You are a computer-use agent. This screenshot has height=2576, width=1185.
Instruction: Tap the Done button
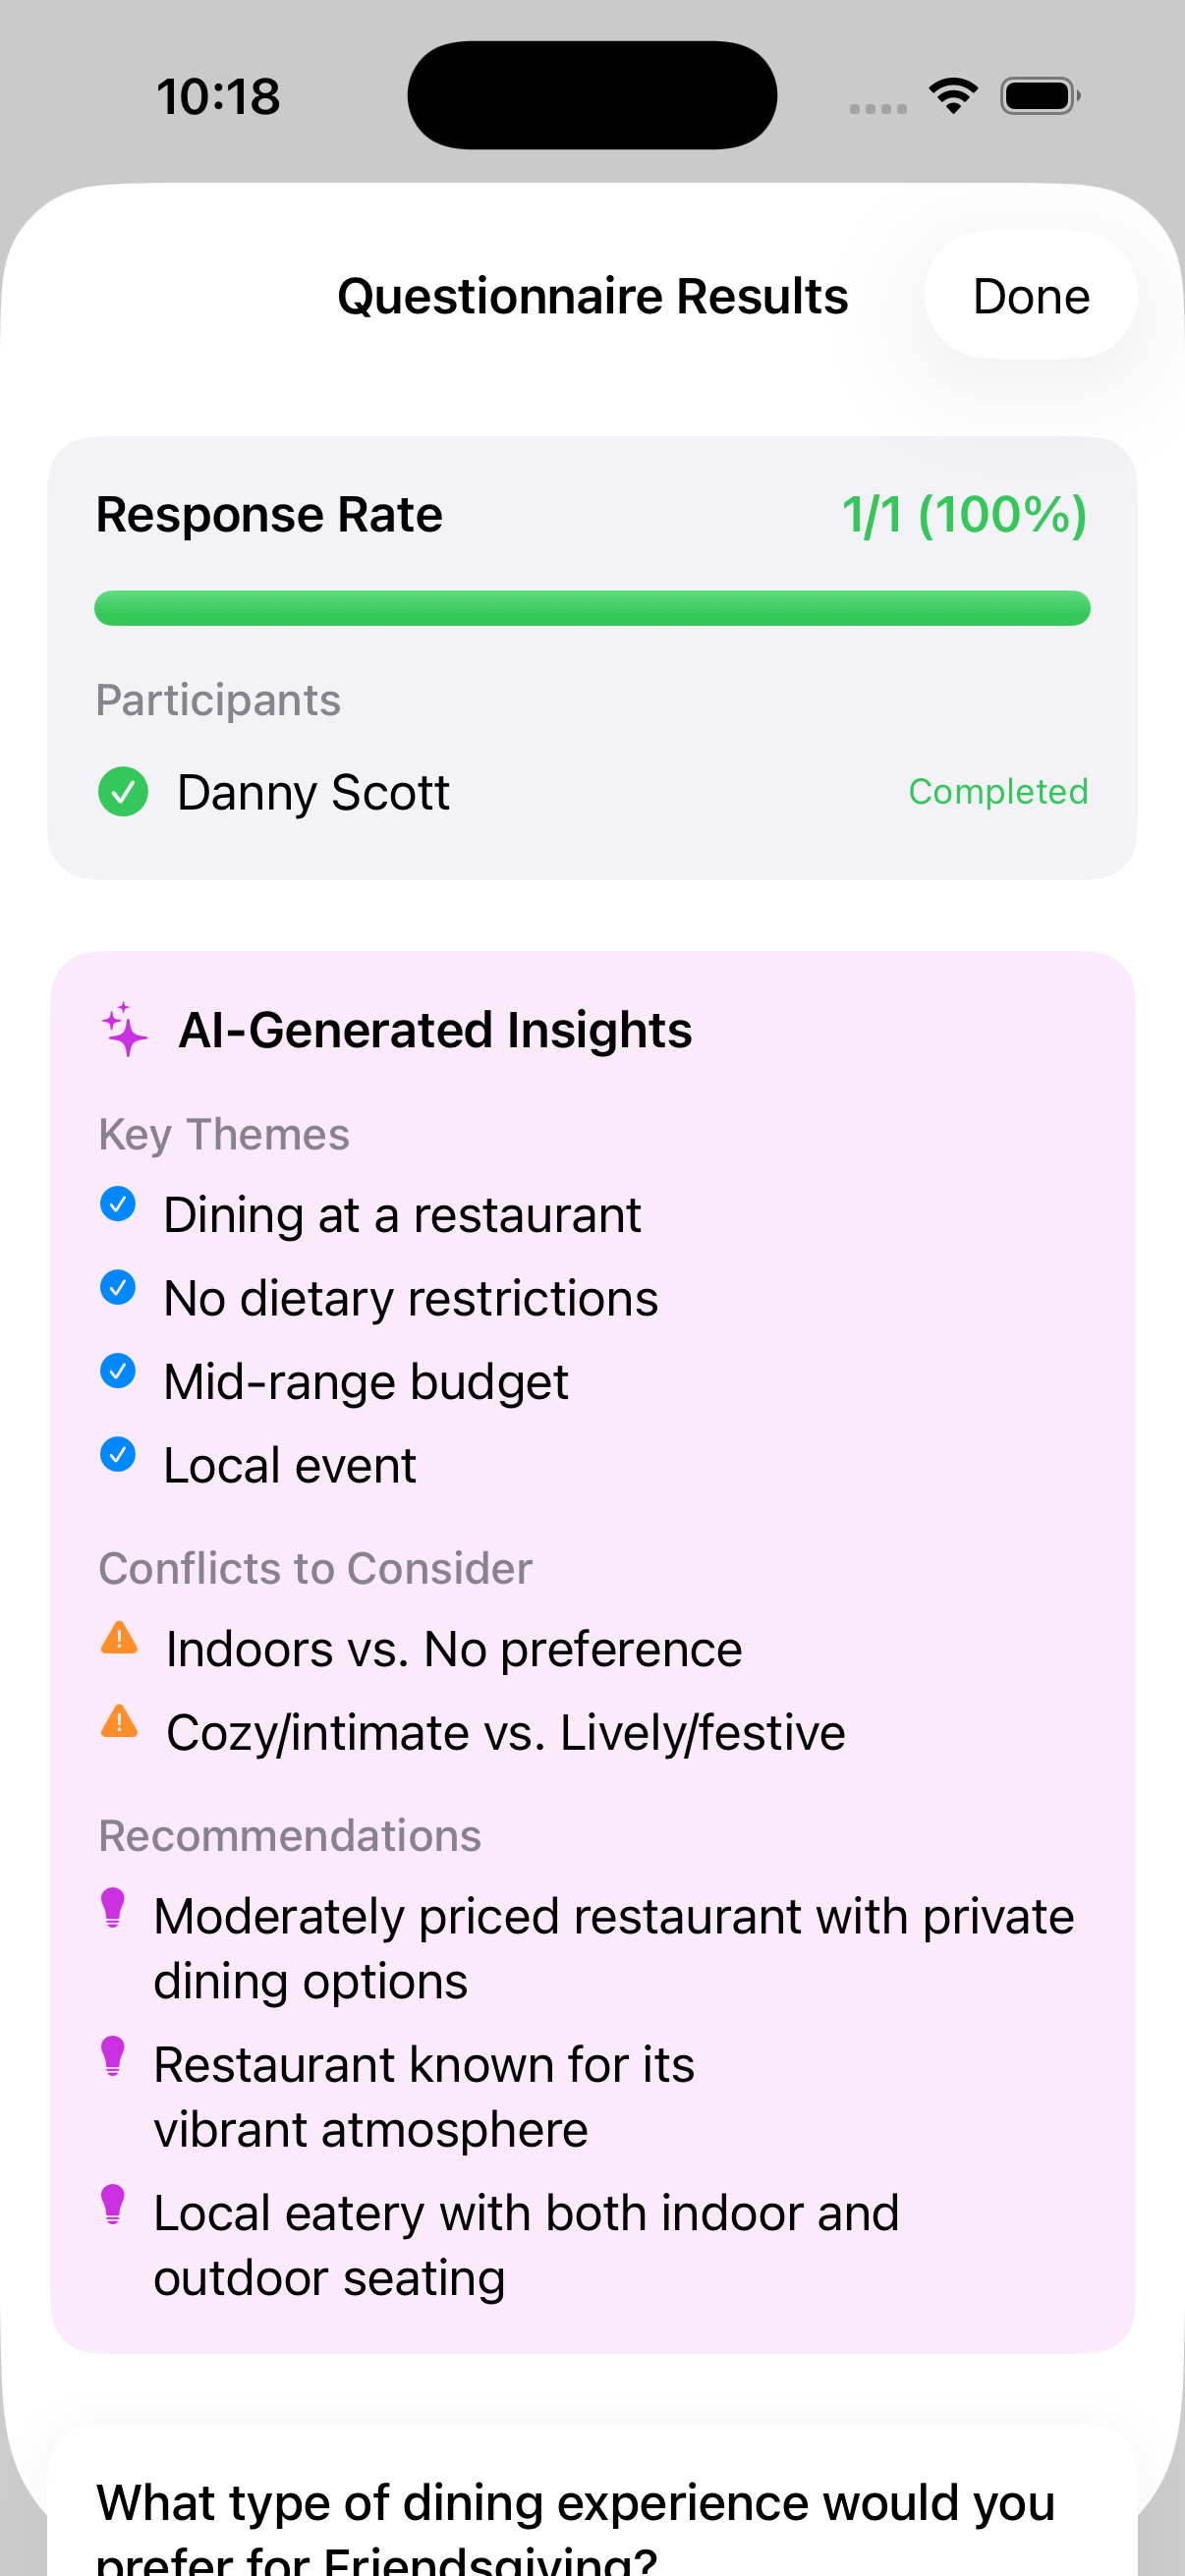pyautogui.click(x=1030, y=296)
